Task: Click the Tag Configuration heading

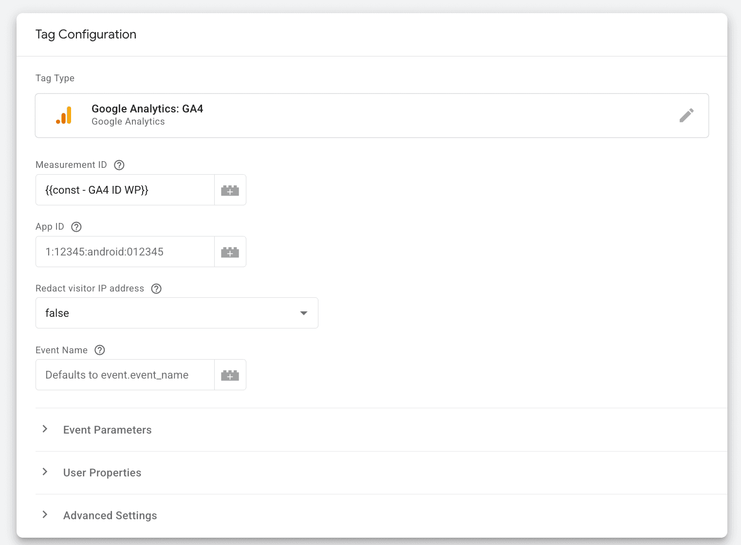Action: point(86,35)
